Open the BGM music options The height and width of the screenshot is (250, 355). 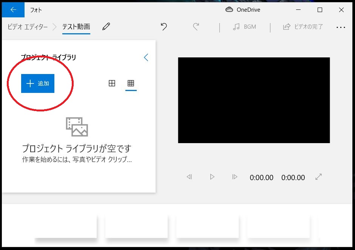click(x=244, y=27)
